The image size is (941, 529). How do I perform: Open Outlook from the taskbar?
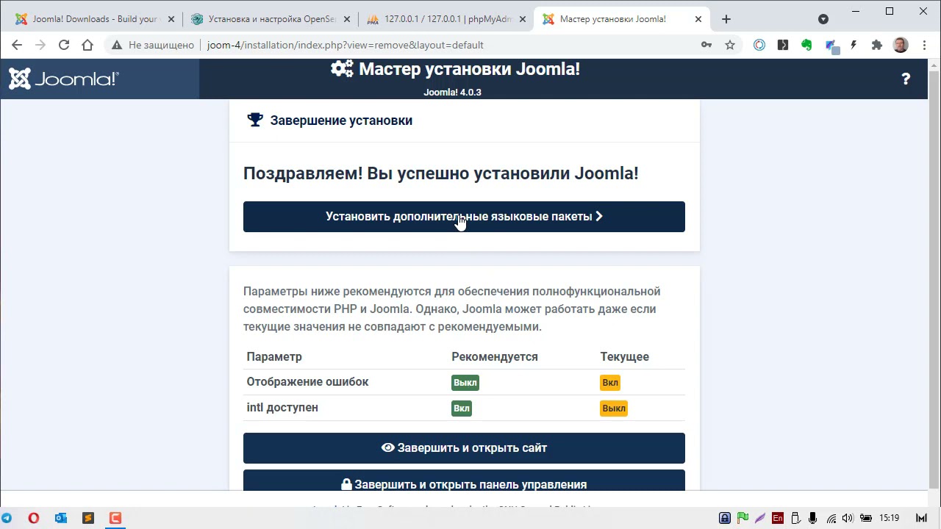coord(61,518)
